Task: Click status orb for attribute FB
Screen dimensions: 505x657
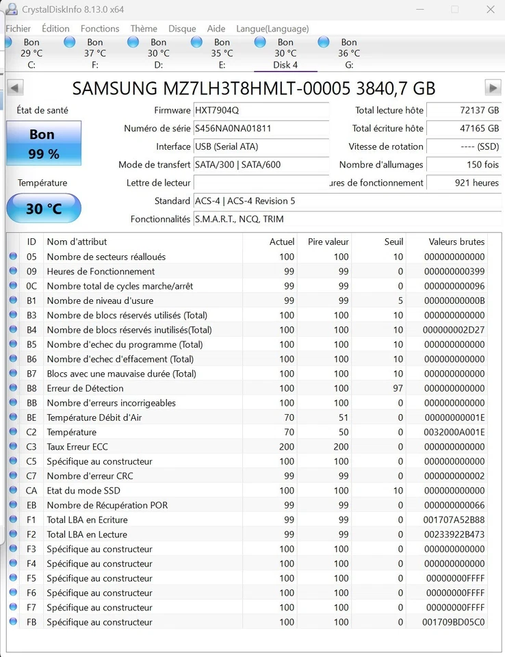Action: pos(13,621)
